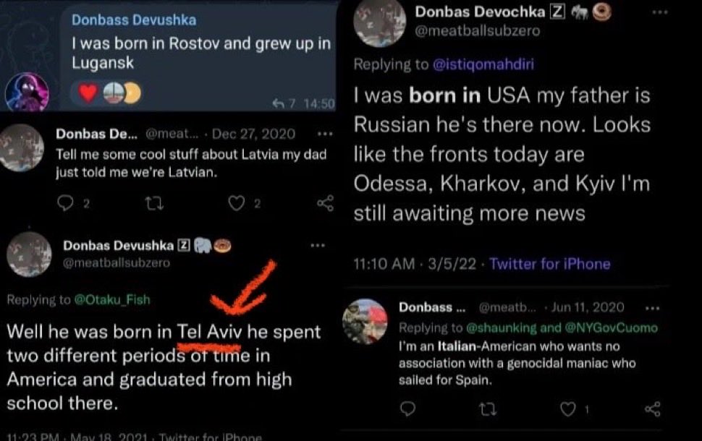Share the Italian-American tweet
This screenshot has width=702, height=441.
tap(652, 409)
